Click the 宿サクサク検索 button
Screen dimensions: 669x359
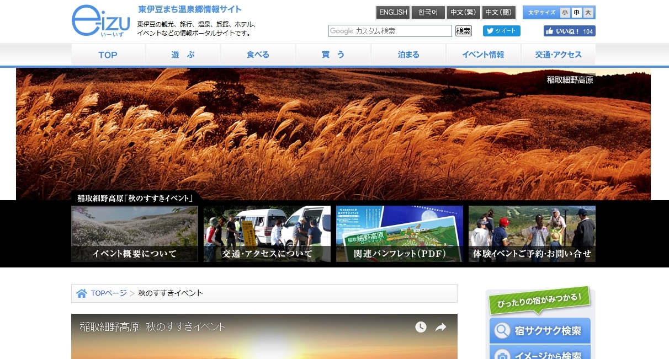540,330
